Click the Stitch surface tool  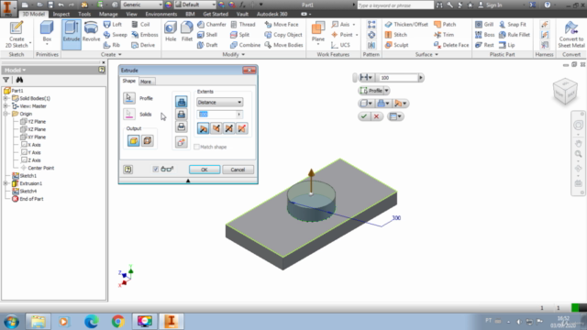pos(396,35)
